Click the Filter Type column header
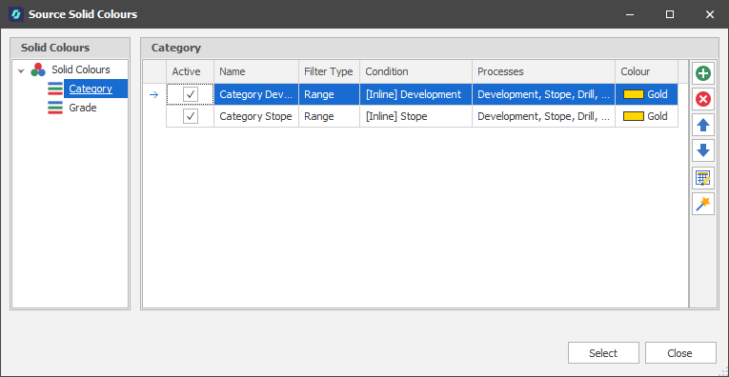Viewport: 729px width, 377px height. (x=329, y=71)
